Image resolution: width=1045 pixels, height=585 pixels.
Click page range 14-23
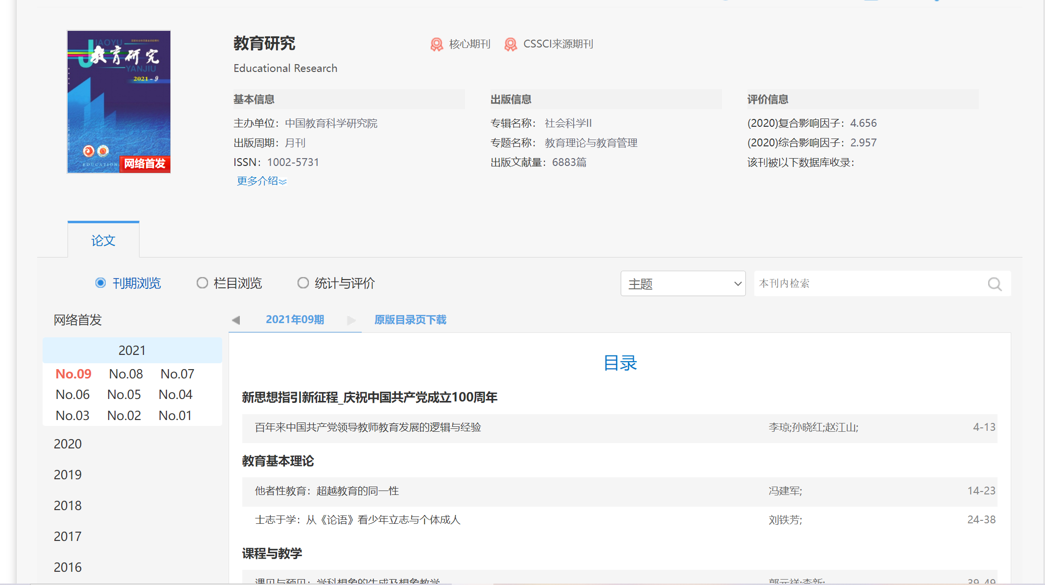click(981, 491)
